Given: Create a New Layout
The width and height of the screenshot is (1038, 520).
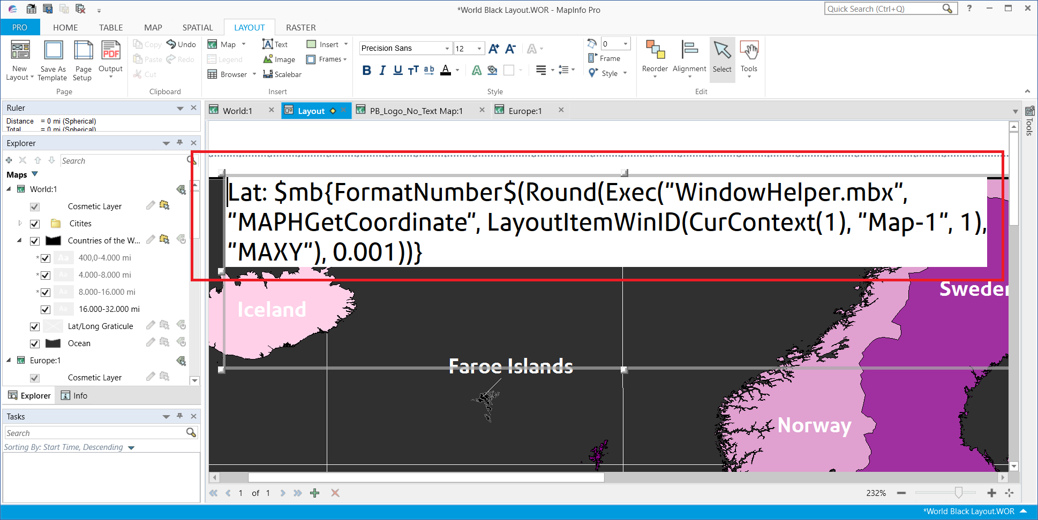Looking at the screenshot, I should click(19, 59).
